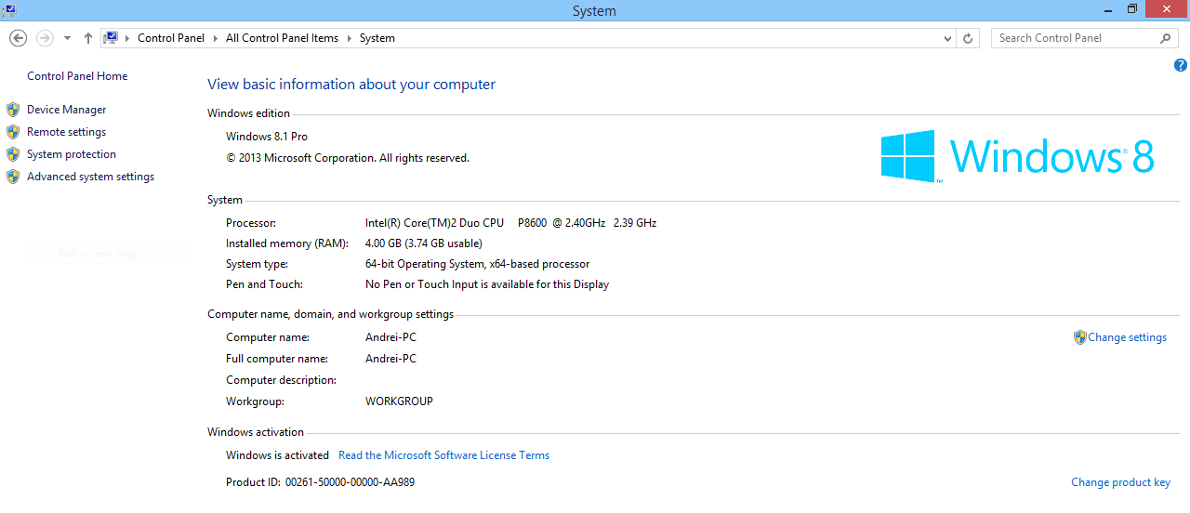This screenshot has height=513, width=1190.
Task: Click the shield icon beside System protection
Action: [x=13, y=154]
